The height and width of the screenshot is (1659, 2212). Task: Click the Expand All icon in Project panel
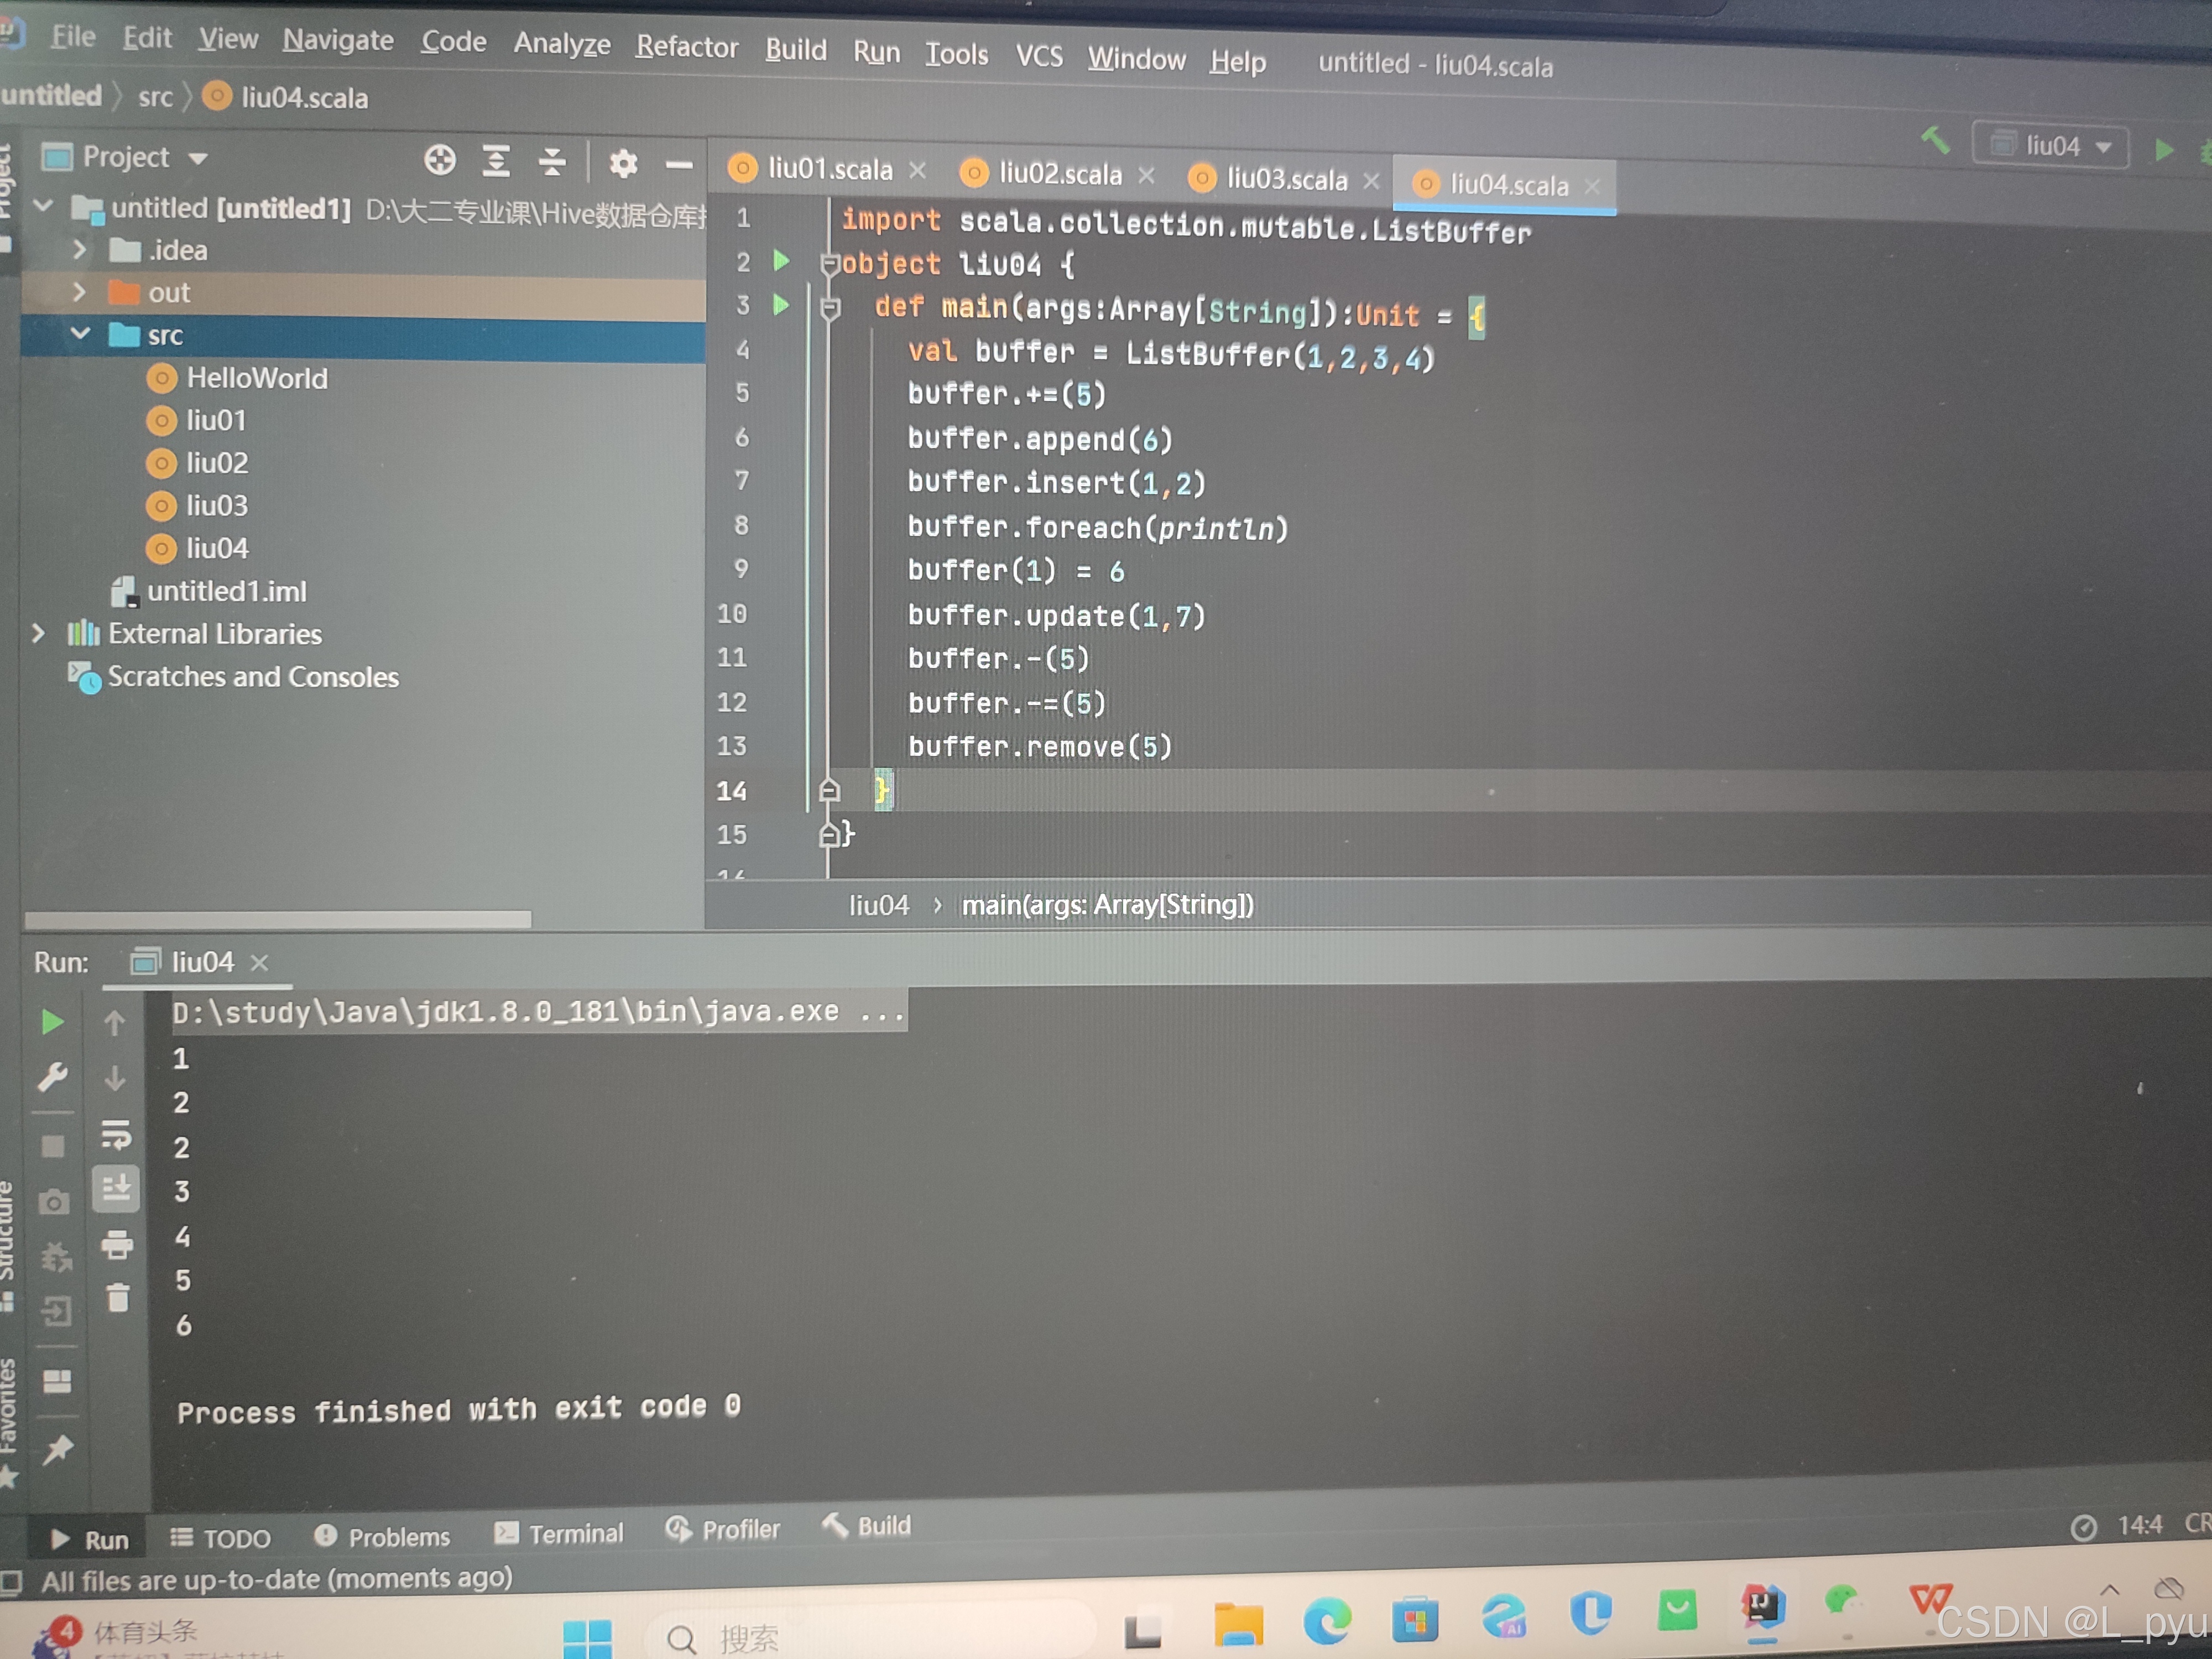point(496,161)
